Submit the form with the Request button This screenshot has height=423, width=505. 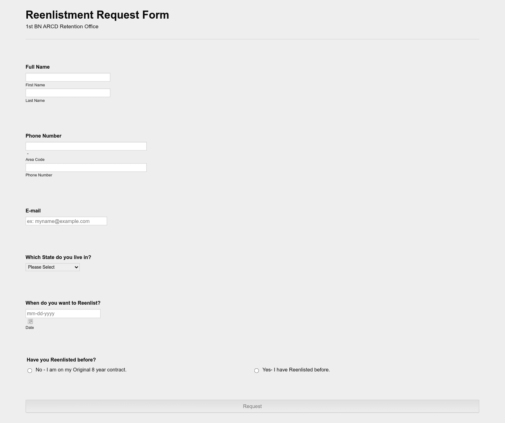(x=252, y=406)
